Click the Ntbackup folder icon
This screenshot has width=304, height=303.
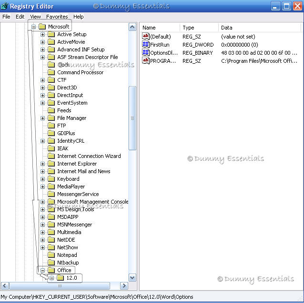click(51, 263)
